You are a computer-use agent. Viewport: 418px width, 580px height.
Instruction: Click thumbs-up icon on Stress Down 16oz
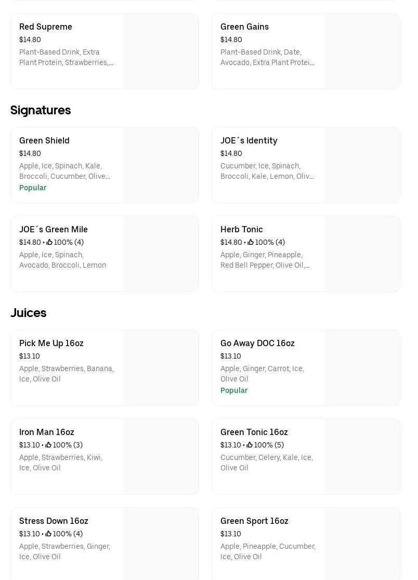48,534
